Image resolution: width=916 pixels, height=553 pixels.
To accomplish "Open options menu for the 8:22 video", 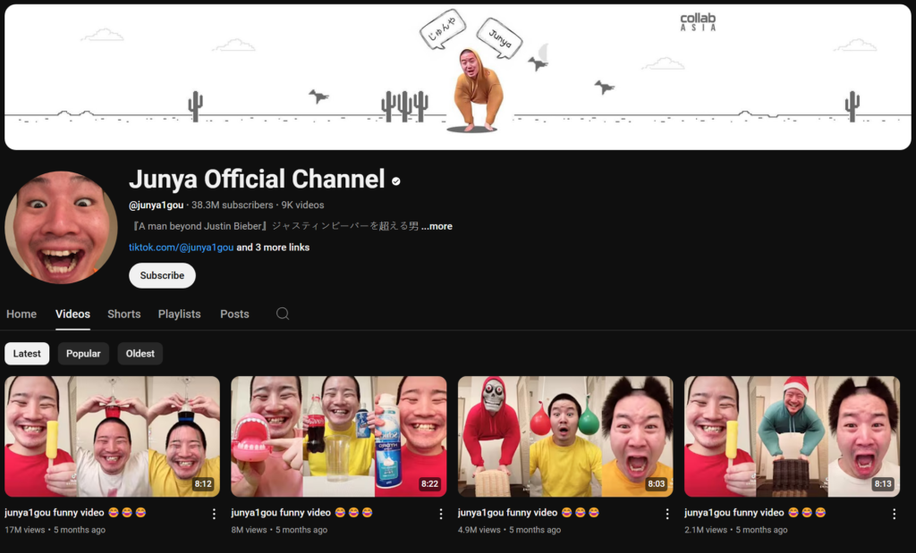I will tap(440, 514).
